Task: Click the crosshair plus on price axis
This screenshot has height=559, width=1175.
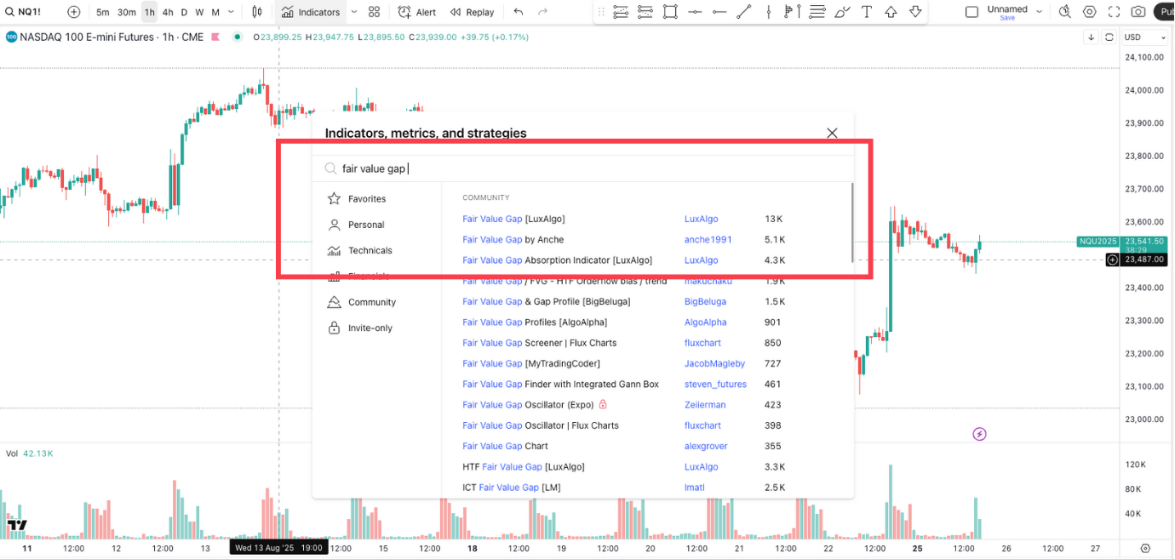Action: tap(1112, 260)
